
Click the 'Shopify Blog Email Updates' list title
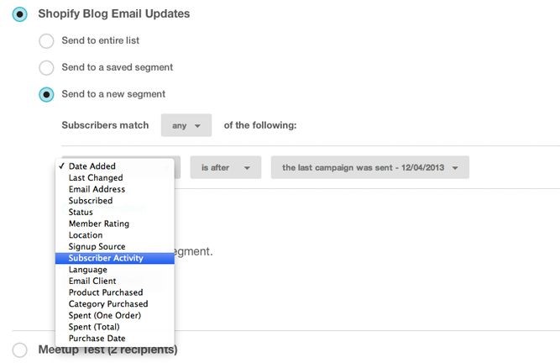(114, 14)
